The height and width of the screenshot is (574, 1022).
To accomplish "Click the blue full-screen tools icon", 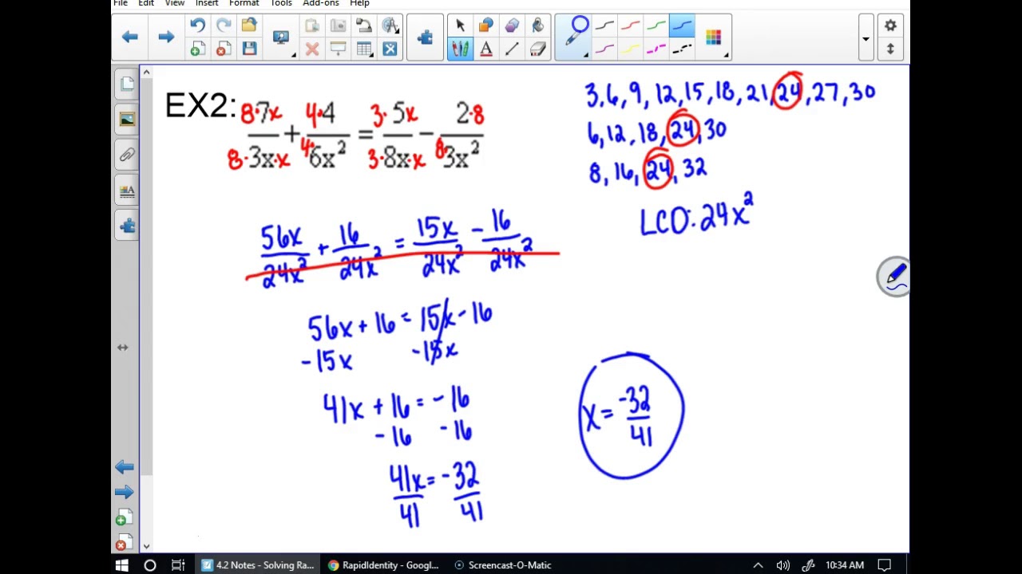I will [390, 49].
